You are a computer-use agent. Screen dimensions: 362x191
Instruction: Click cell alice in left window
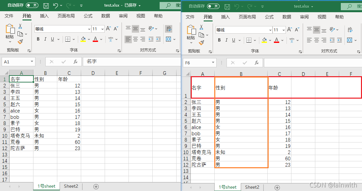[x=21, y=111]
